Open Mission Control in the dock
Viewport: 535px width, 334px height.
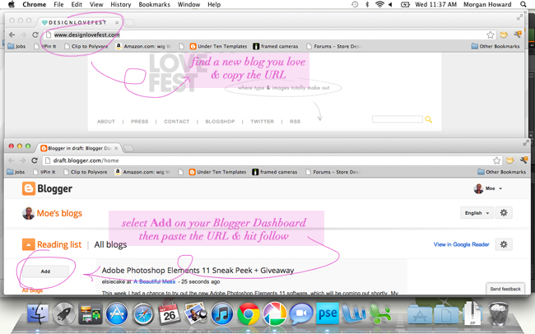(x=90, y=313)
